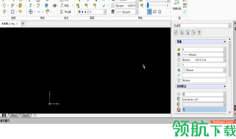Click the empty hyperlink field in panel
The height and width of the screenshot is (139, 236).
coord(204,75)
